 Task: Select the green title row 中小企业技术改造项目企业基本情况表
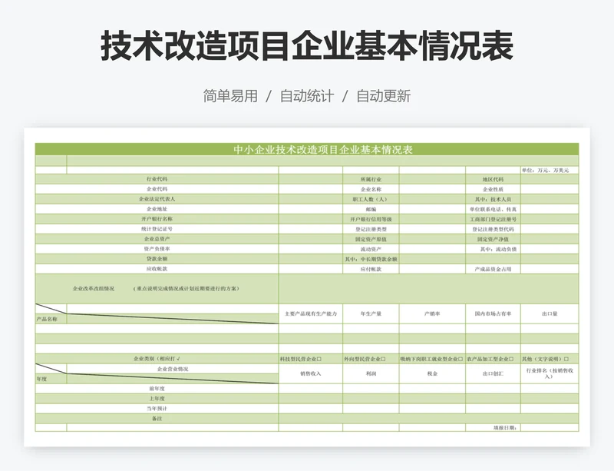tap(307, 149)
